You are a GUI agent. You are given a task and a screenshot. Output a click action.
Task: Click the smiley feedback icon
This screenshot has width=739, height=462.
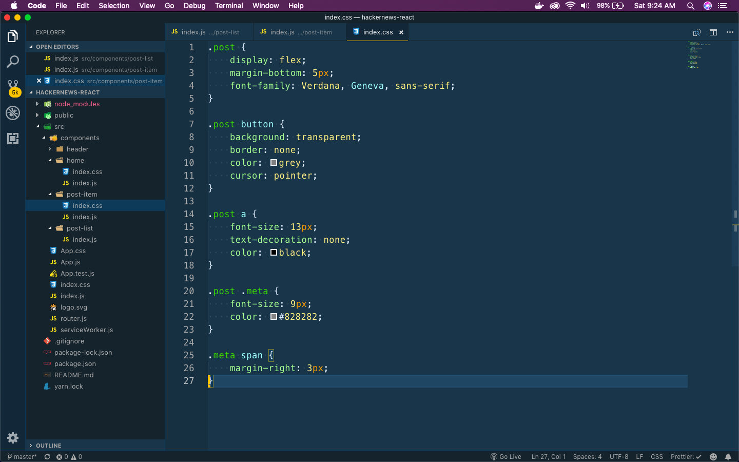[713, 457]
